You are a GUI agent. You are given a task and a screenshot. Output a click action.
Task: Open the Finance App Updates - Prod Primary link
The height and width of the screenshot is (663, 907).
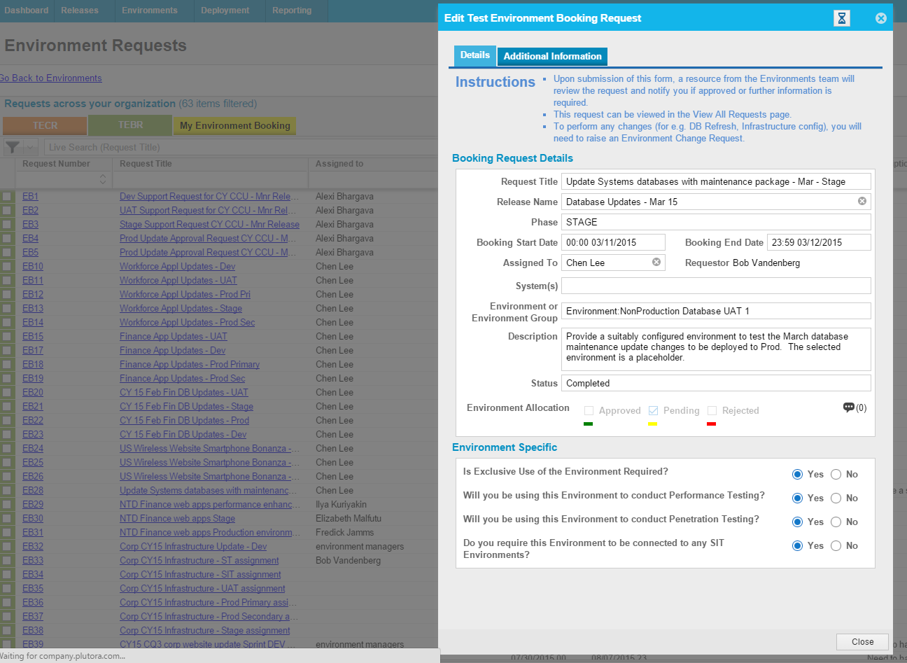tap(190, 365)
